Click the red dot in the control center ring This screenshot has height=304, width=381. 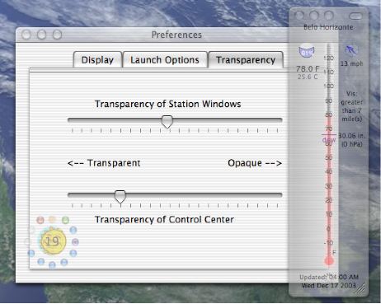[x=40, y=220]
